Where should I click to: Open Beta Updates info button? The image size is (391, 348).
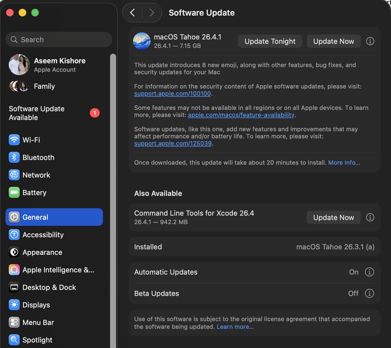tap(369, 293)
